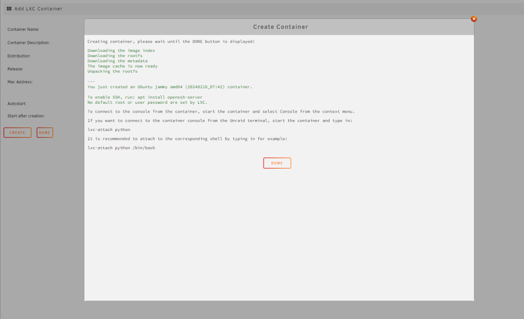The height and width of the screenshot is (319, 524).
Task: Click the DONE button beside CREATE
Action: 45,133
